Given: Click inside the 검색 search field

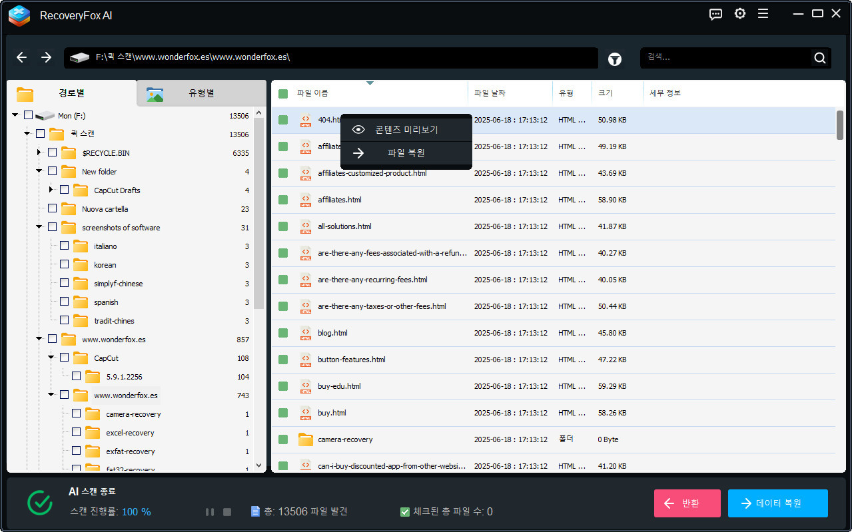Looking at the screenshot, I should point(725,58).
